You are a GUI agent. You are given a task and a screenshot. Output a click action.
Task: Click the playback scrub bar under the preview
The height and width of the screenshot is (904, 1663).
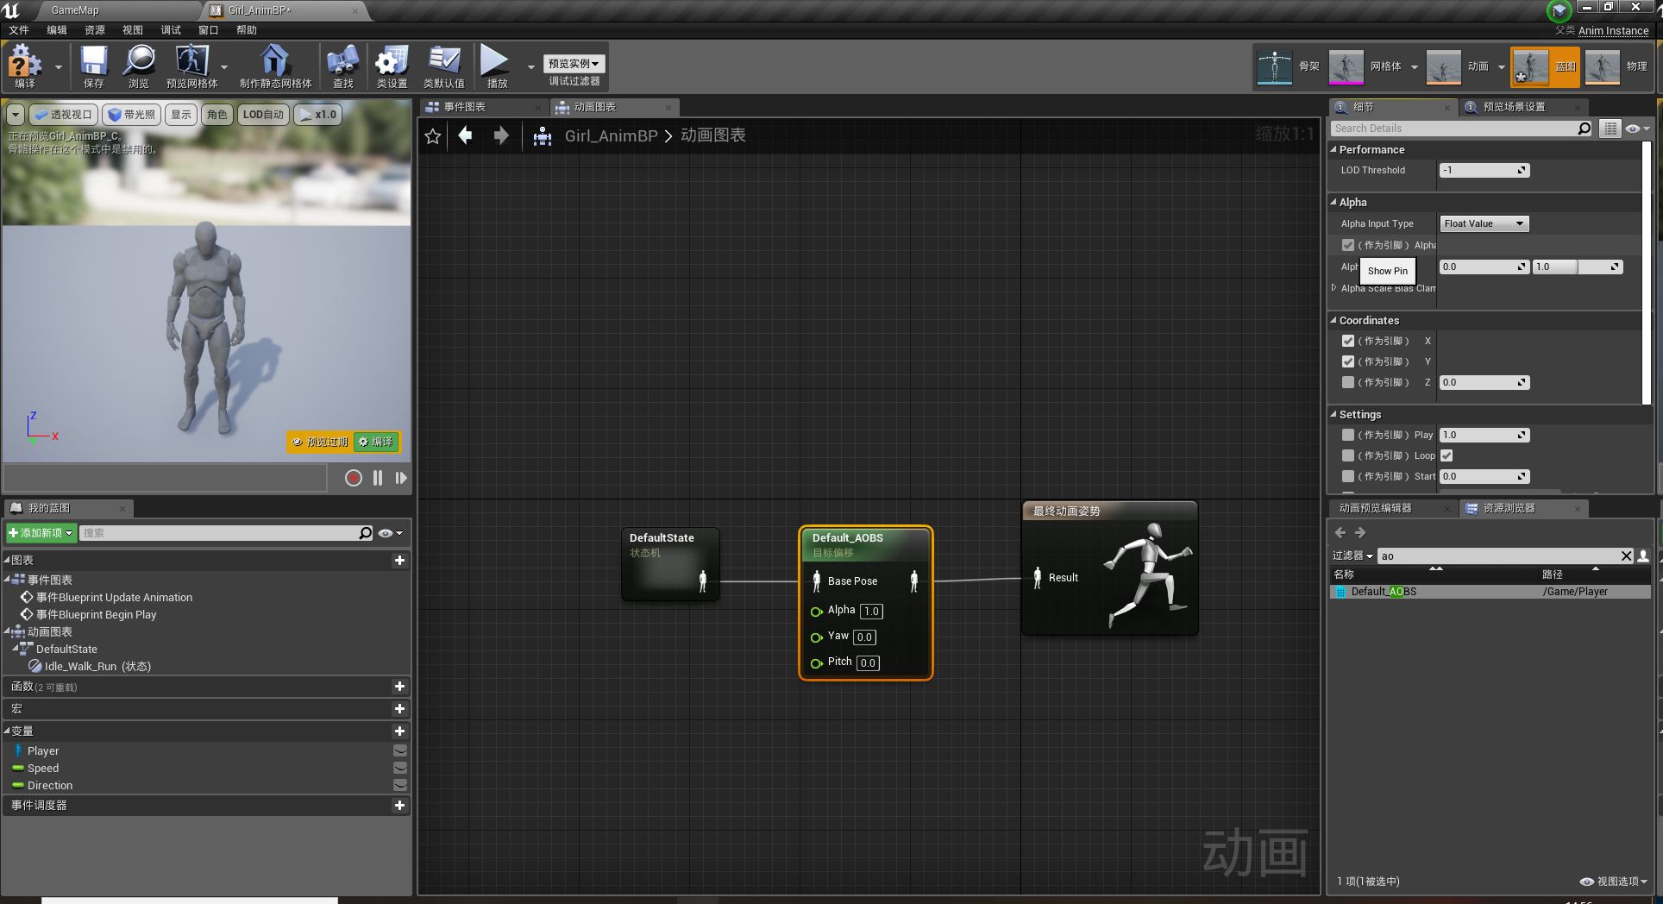pyautogui.click(x=164, y=478)
